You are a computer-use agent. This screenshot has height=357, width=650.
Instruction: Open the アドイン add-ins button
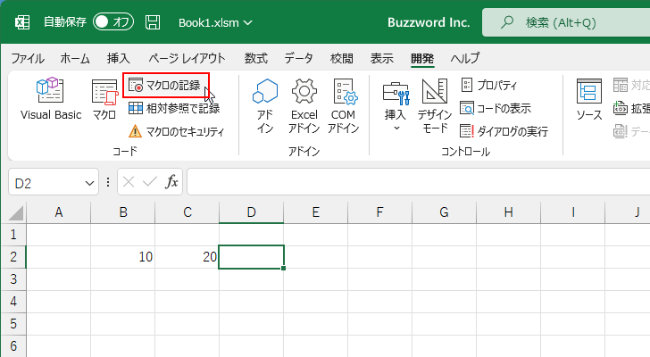[x=265, y=105]
